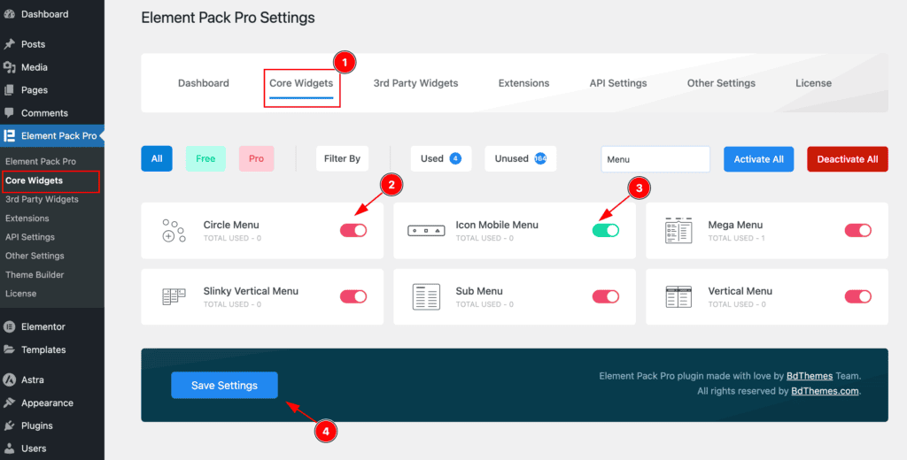Screen dimensions: 907x460
Task: Open Theme Builder in sidebar
Action: [x=35, y=274]
